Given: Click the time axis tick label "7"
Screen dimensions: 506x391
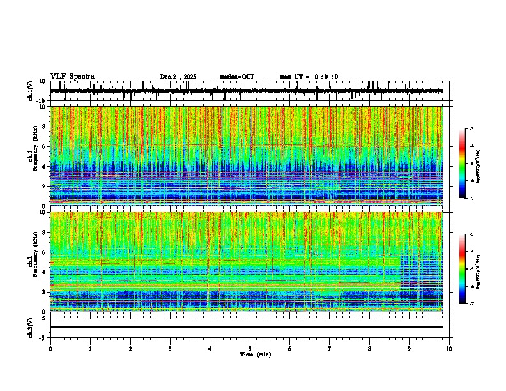Looking at the screenshot, I should tap(330, 348).
